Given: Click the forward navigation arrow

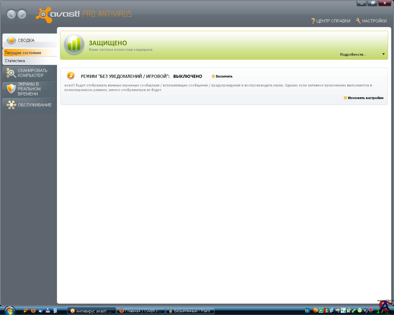Looking at the screenshot, I should (22, 14).
